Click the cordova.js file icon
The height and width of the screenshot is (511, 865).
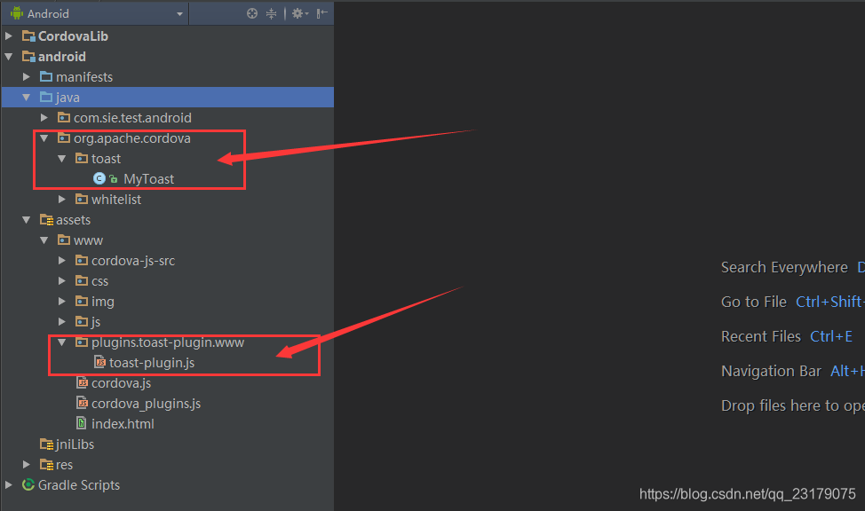(x=83, y=382)
